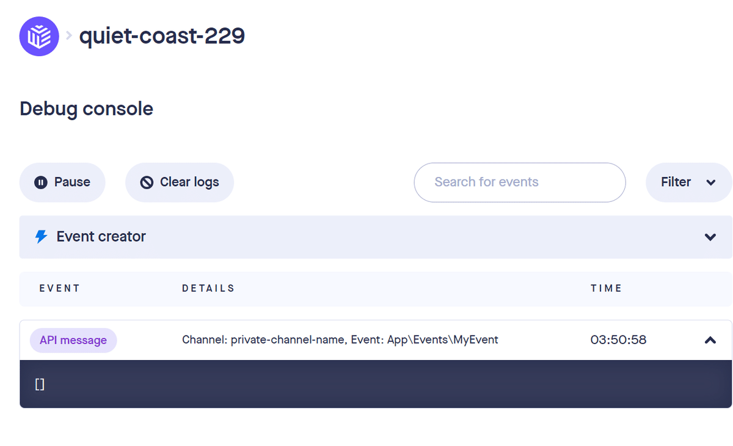Collapse the API message row via up chevron

coord(710,340)
